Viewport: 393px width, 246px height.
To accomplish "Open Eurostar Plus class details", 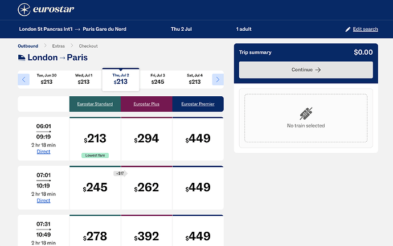I will pyautogui.click(x=146, y=104).
